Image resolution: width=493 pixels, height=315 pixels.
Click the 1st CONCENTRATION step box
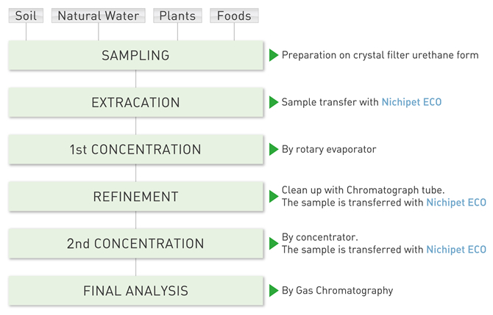pos(136,149)
